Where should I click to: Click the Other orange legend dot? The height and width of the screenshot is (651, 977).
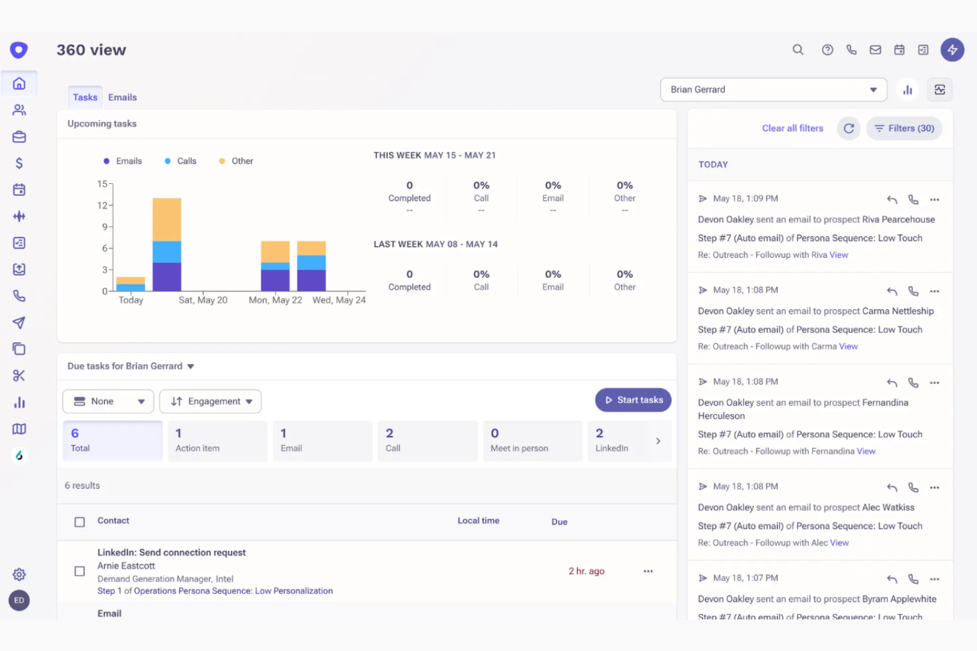(222, 161)
